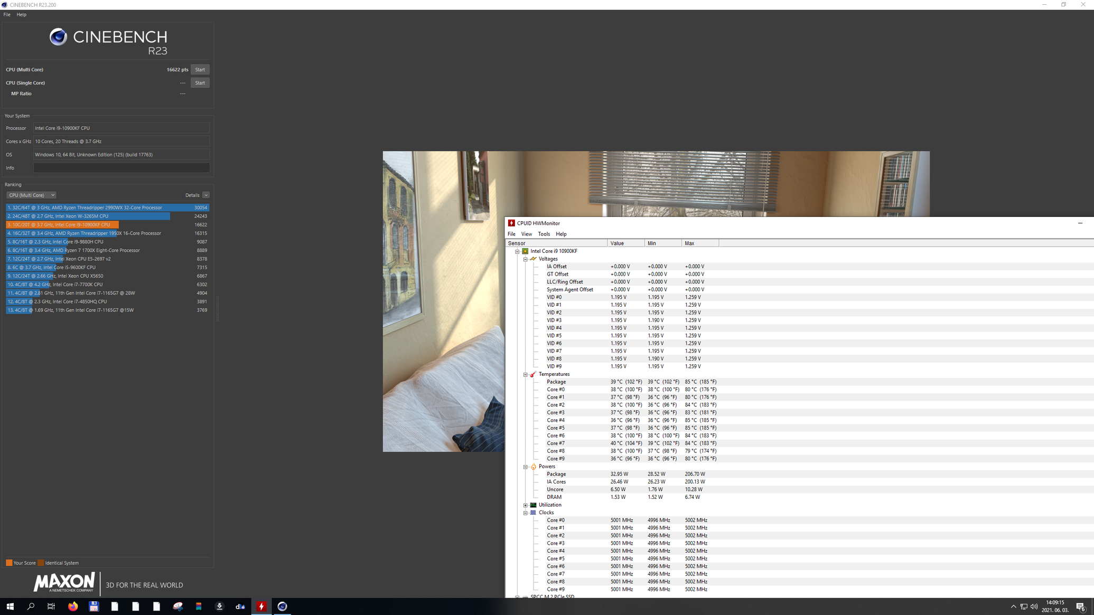Click the Cinebench title bar app icon
Screen dimensions: 1094x615
click(x=5, y=5)
